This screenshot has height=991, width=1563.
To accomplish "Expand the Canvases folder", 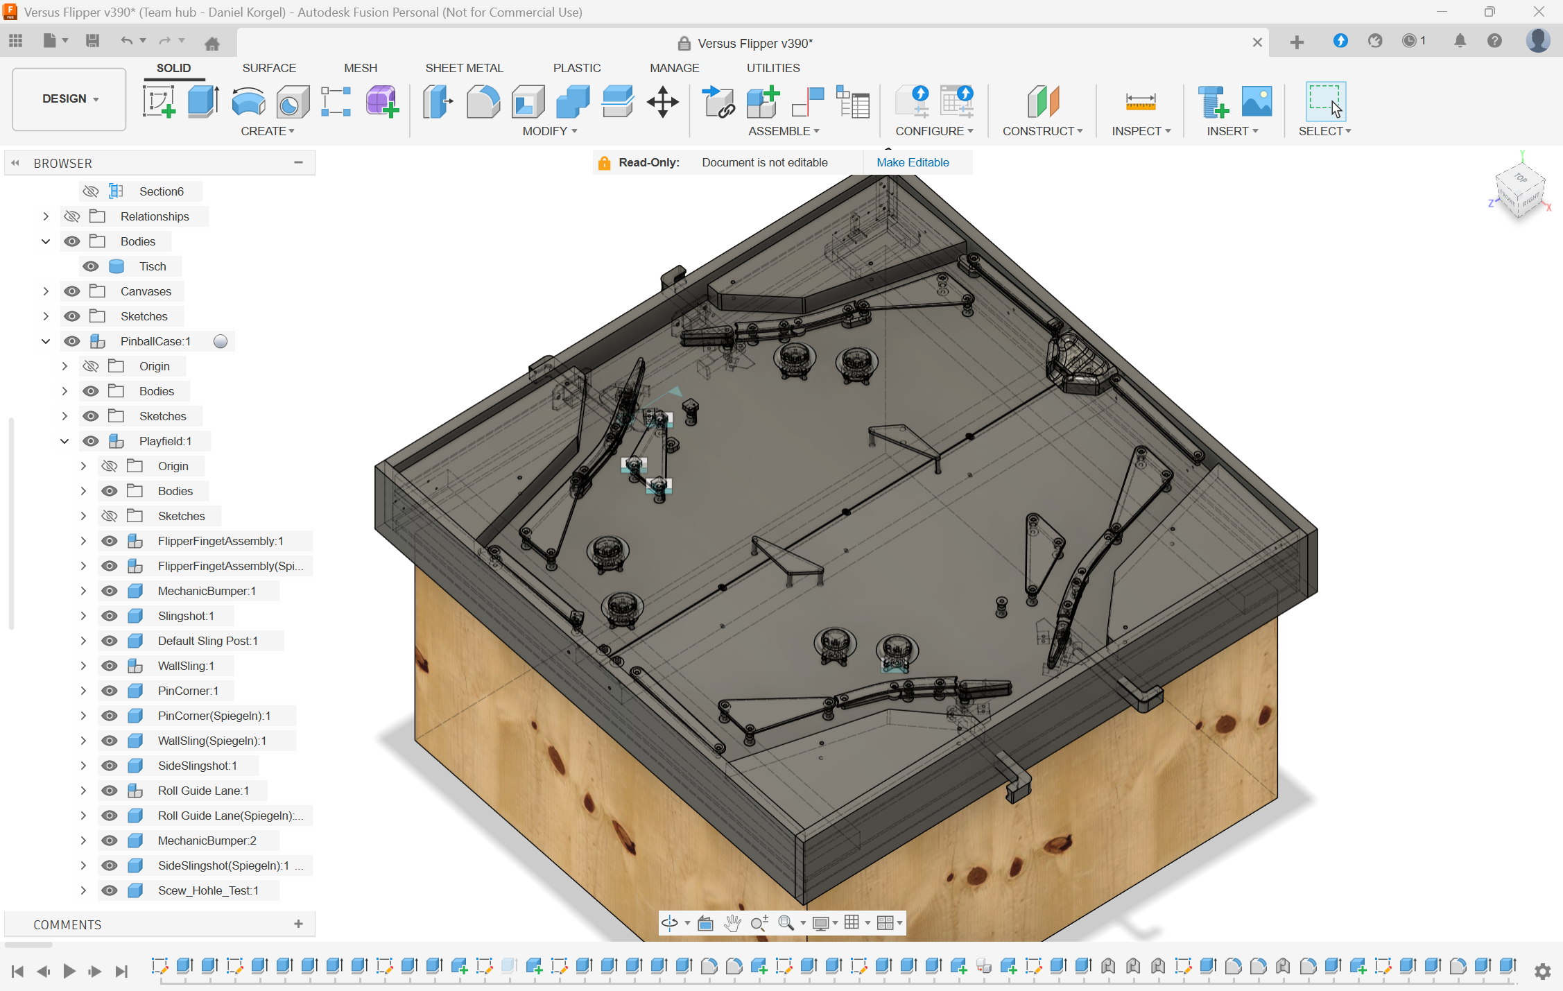I will (46, 291).
